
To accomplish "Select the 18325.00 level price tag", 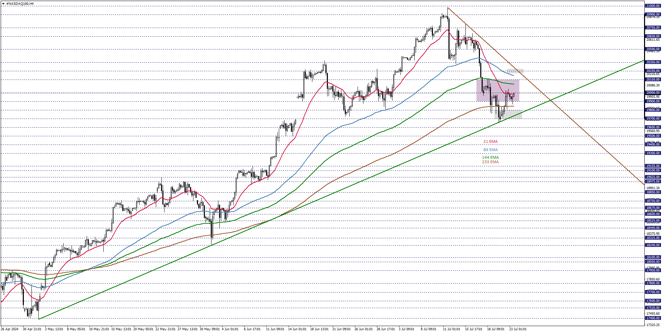I will (x=653, y=238).
